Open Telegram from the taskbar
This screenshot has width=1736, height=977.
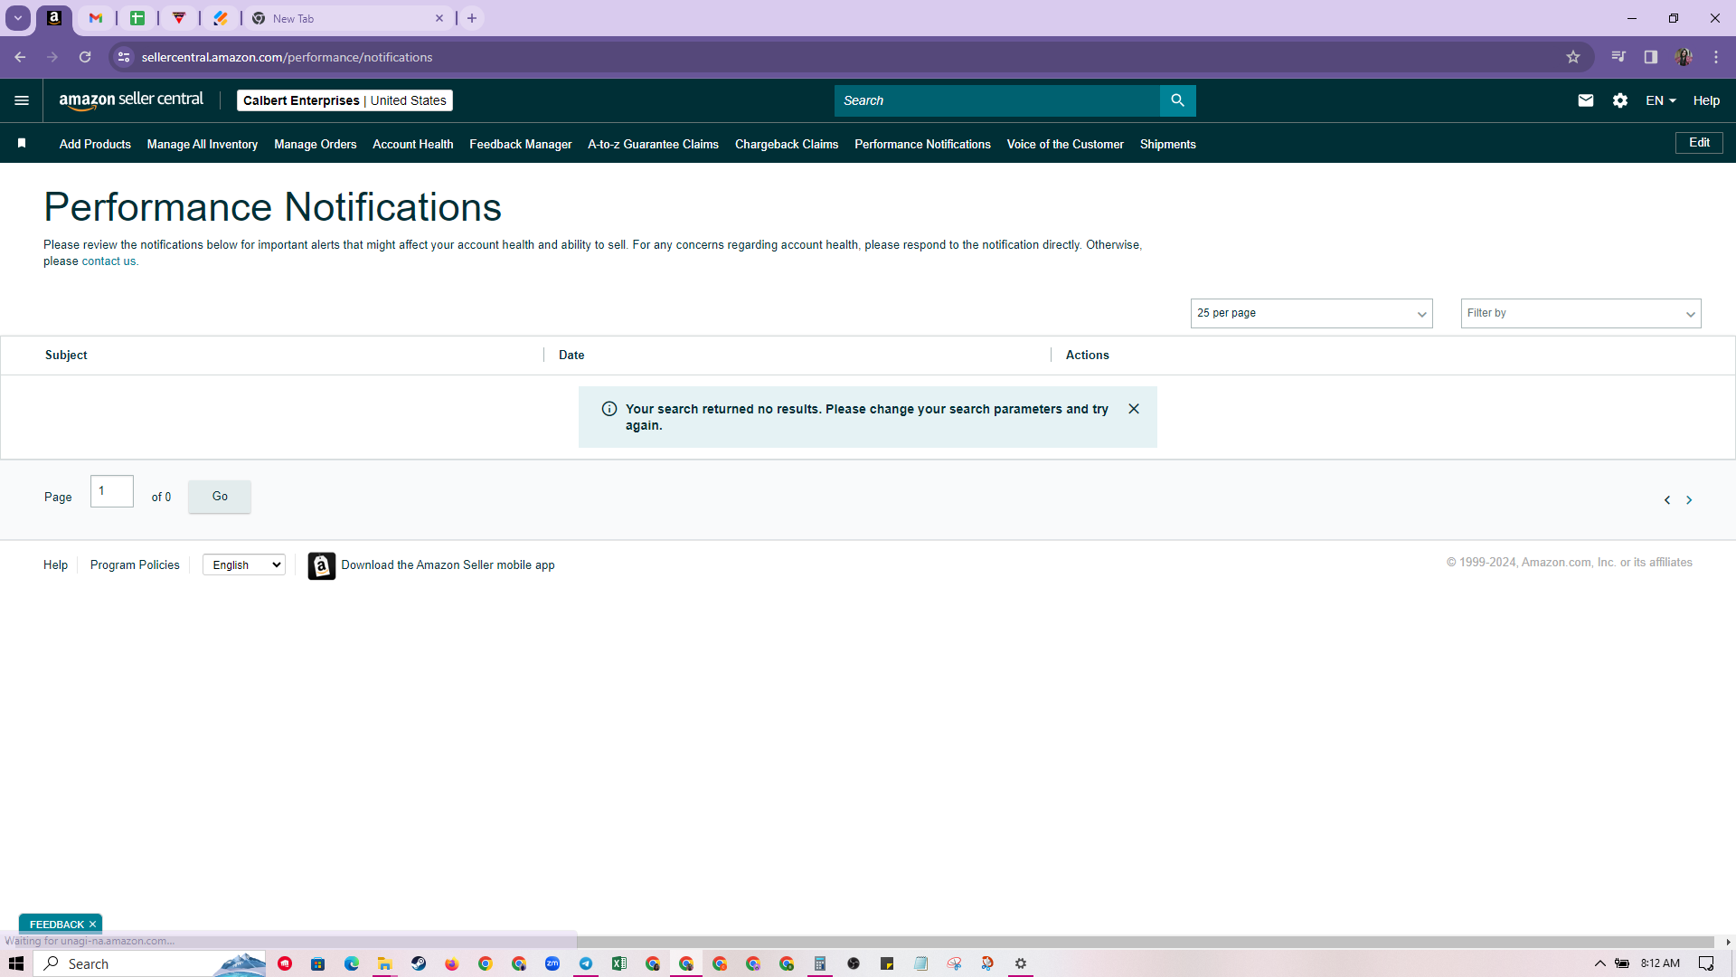coord(586,963)
